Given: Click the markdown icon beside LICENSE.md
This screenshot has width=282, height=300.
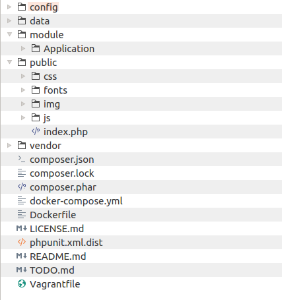Looking at the screenshot, I should point(22,228).
